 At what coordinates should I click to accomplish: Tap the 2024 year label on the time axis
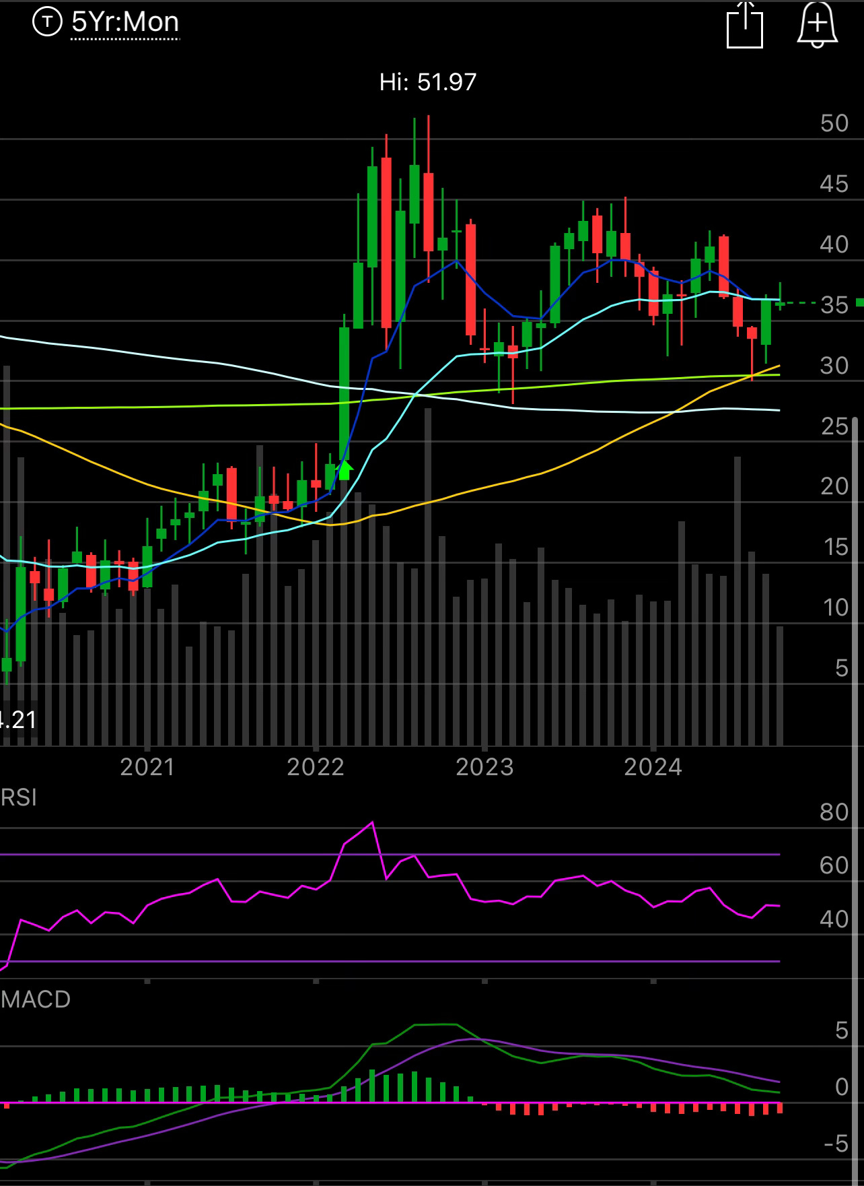pyautogui.click(x=653, y=767)
